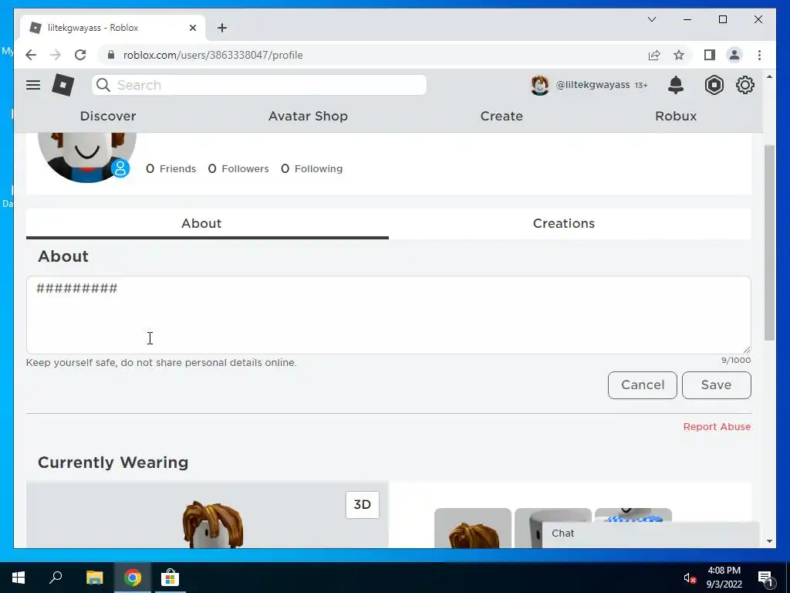Open the Roblox hamburger navigation menu
The width and height of the screenshot is (790, 593).
[x=33, y=85]
